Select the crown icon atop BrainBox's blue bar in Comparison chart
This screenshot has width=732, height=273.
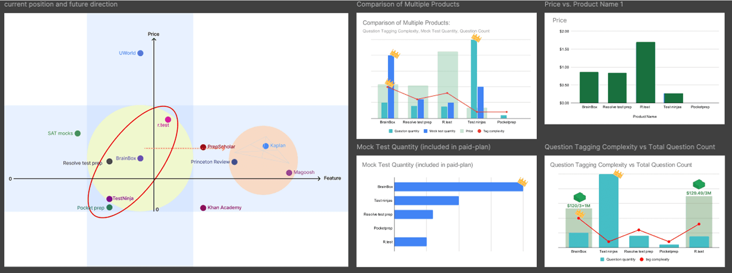tap(395, 54)
